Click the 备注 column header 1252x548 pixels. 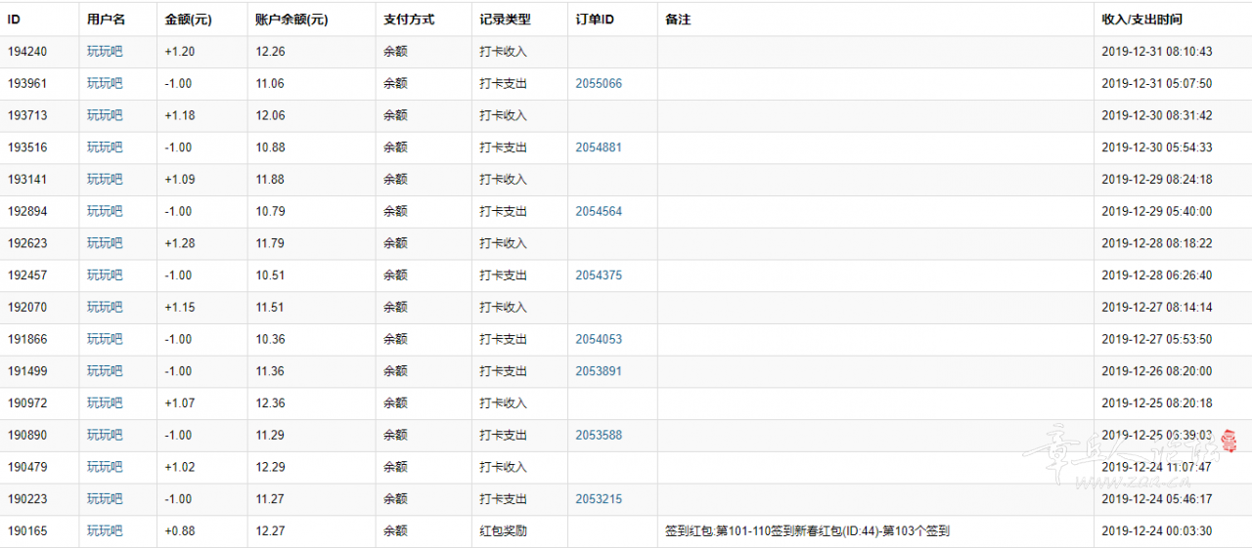coord(678,20)
